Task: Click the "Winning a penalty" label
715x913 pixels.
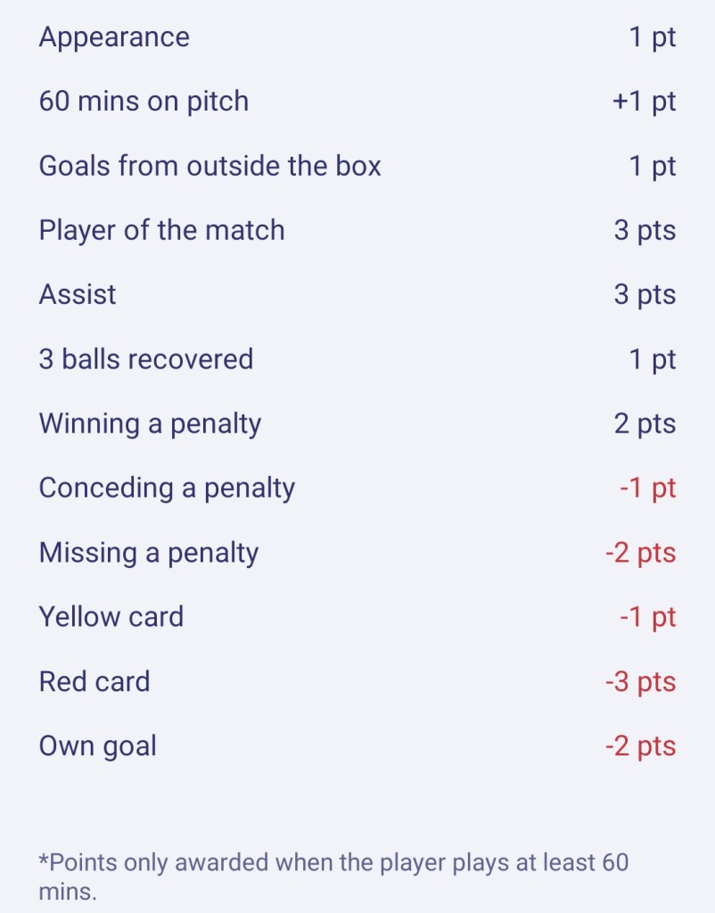Action: point(150,424)
